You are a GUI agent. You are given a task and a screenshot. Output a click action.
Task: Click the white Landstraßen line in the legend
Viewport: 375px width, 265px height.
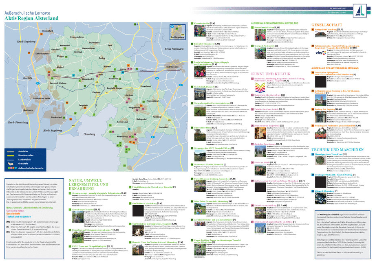coord(11,160)
